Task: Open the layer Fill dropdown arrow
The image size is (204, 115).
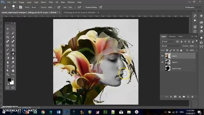Action: [196, 50]
